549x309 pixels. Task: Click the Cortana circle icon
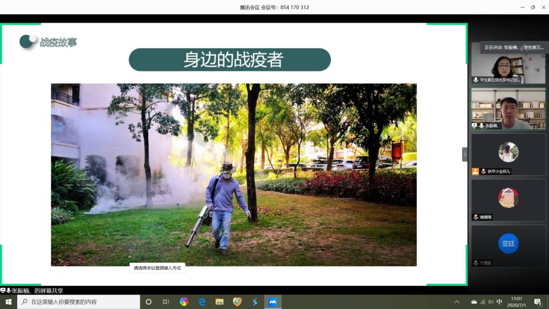tap(149, 302)
